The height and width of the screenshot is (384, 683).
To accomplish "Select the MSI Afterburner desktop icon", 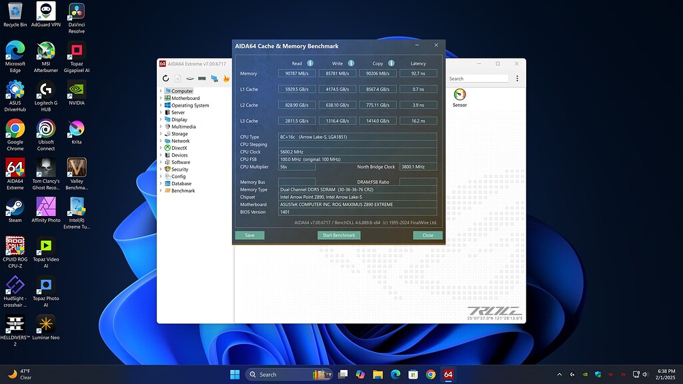I will tap(46, 57).
